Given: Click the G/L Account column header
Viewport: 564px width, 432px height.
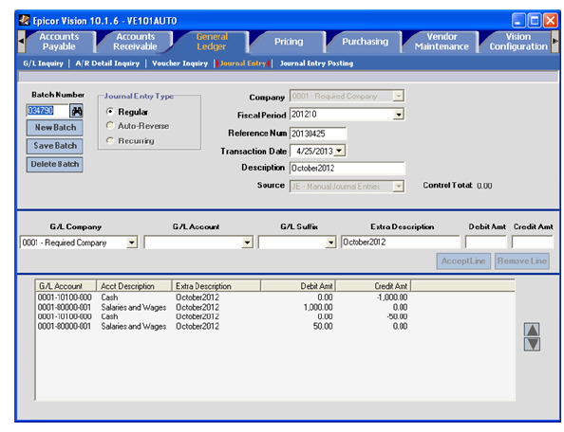Looking at the screenshot, I should 66,286.
